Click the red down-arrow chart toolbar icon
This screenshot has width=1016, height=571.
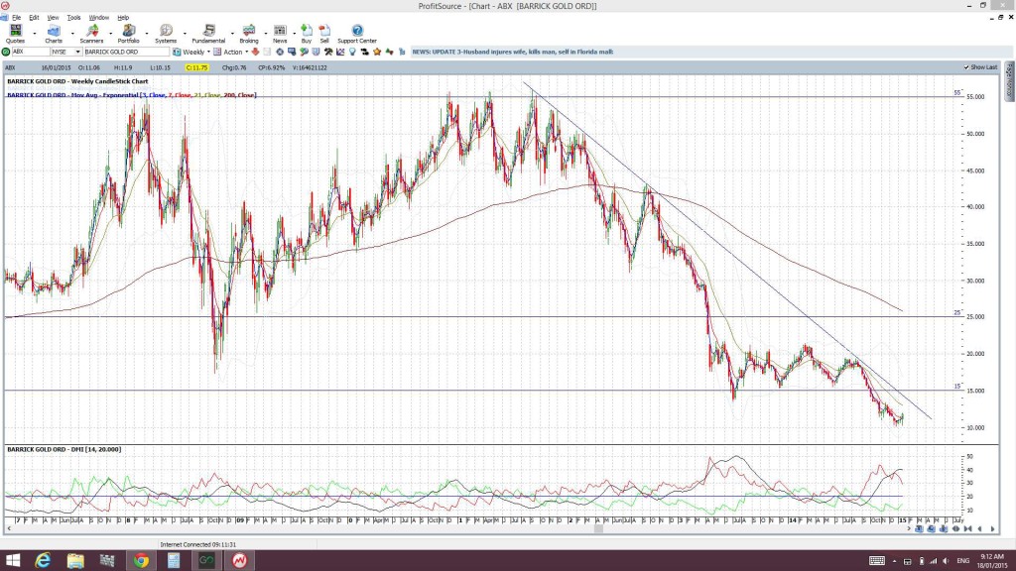tap(255, 52)
